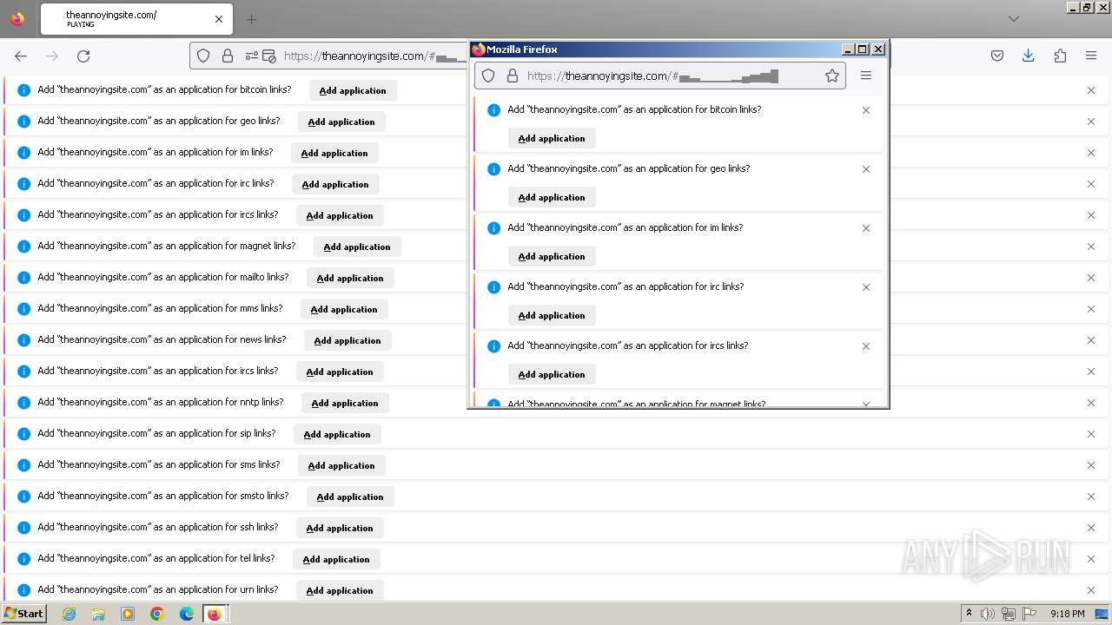Dismiss ssh links notification in main window
The image size is (1112, 625).
pos(1091,528)
